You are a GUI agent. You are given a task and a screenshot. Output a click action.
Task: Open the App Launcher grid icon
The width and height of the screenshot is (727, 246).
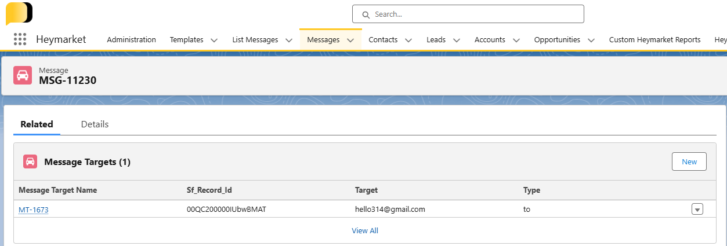20,39
